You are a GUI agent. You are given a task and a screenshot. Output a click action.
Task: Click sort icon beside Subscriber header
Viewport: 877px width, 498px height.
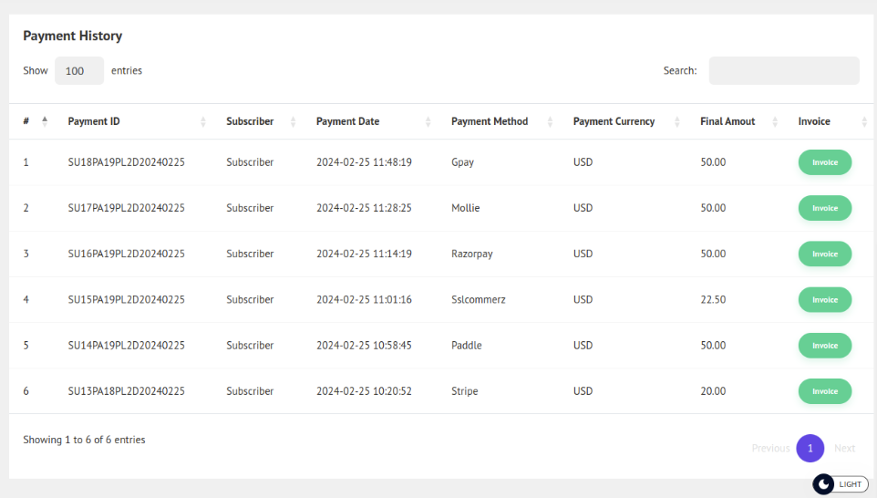pos(293,121)
